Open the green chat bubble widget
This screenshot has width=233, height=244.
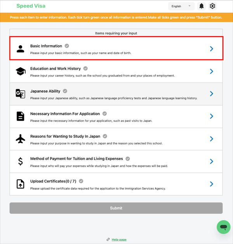click(x=224, y=227)
